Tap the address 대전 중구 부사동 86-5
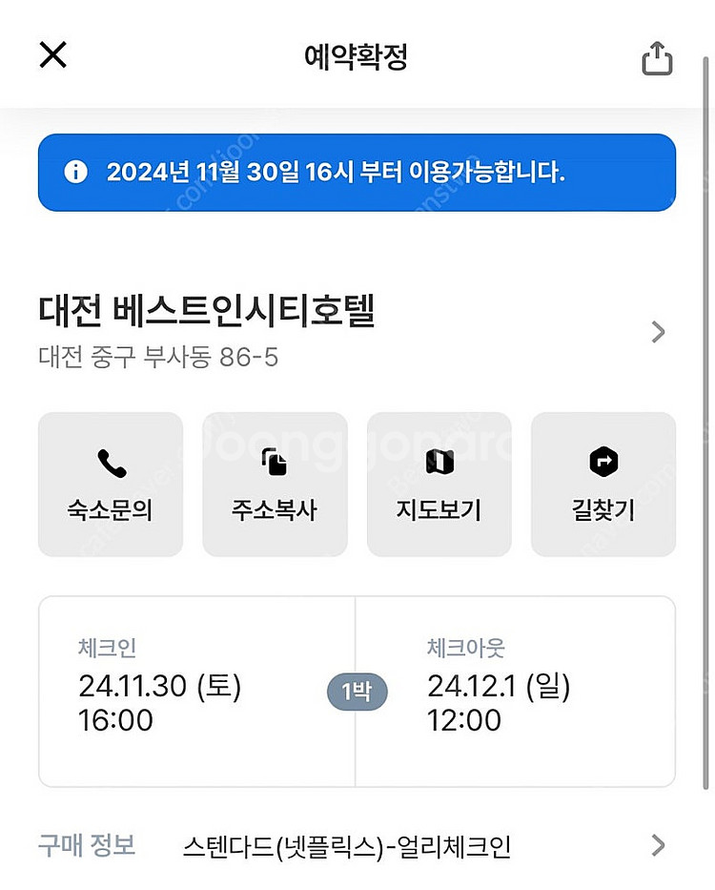Viewport: 715px width, 890px height. [x=158, y=359]
